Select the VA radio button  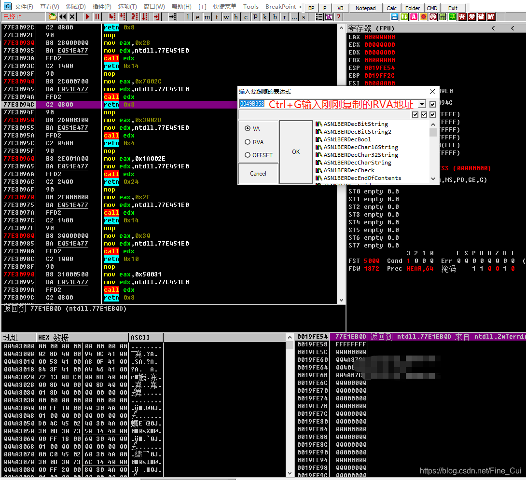[248, 128]
